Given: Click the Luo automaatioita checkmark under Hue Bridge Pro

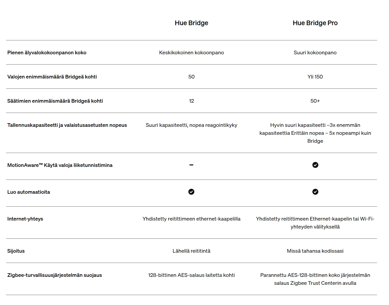Looking at the screenshot, I should 315,192.
